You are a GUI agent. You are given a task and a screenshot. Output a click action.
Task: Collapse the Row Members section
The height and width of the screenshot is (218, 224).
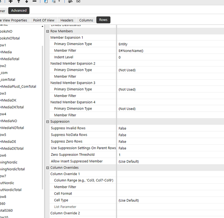[47, 31]
